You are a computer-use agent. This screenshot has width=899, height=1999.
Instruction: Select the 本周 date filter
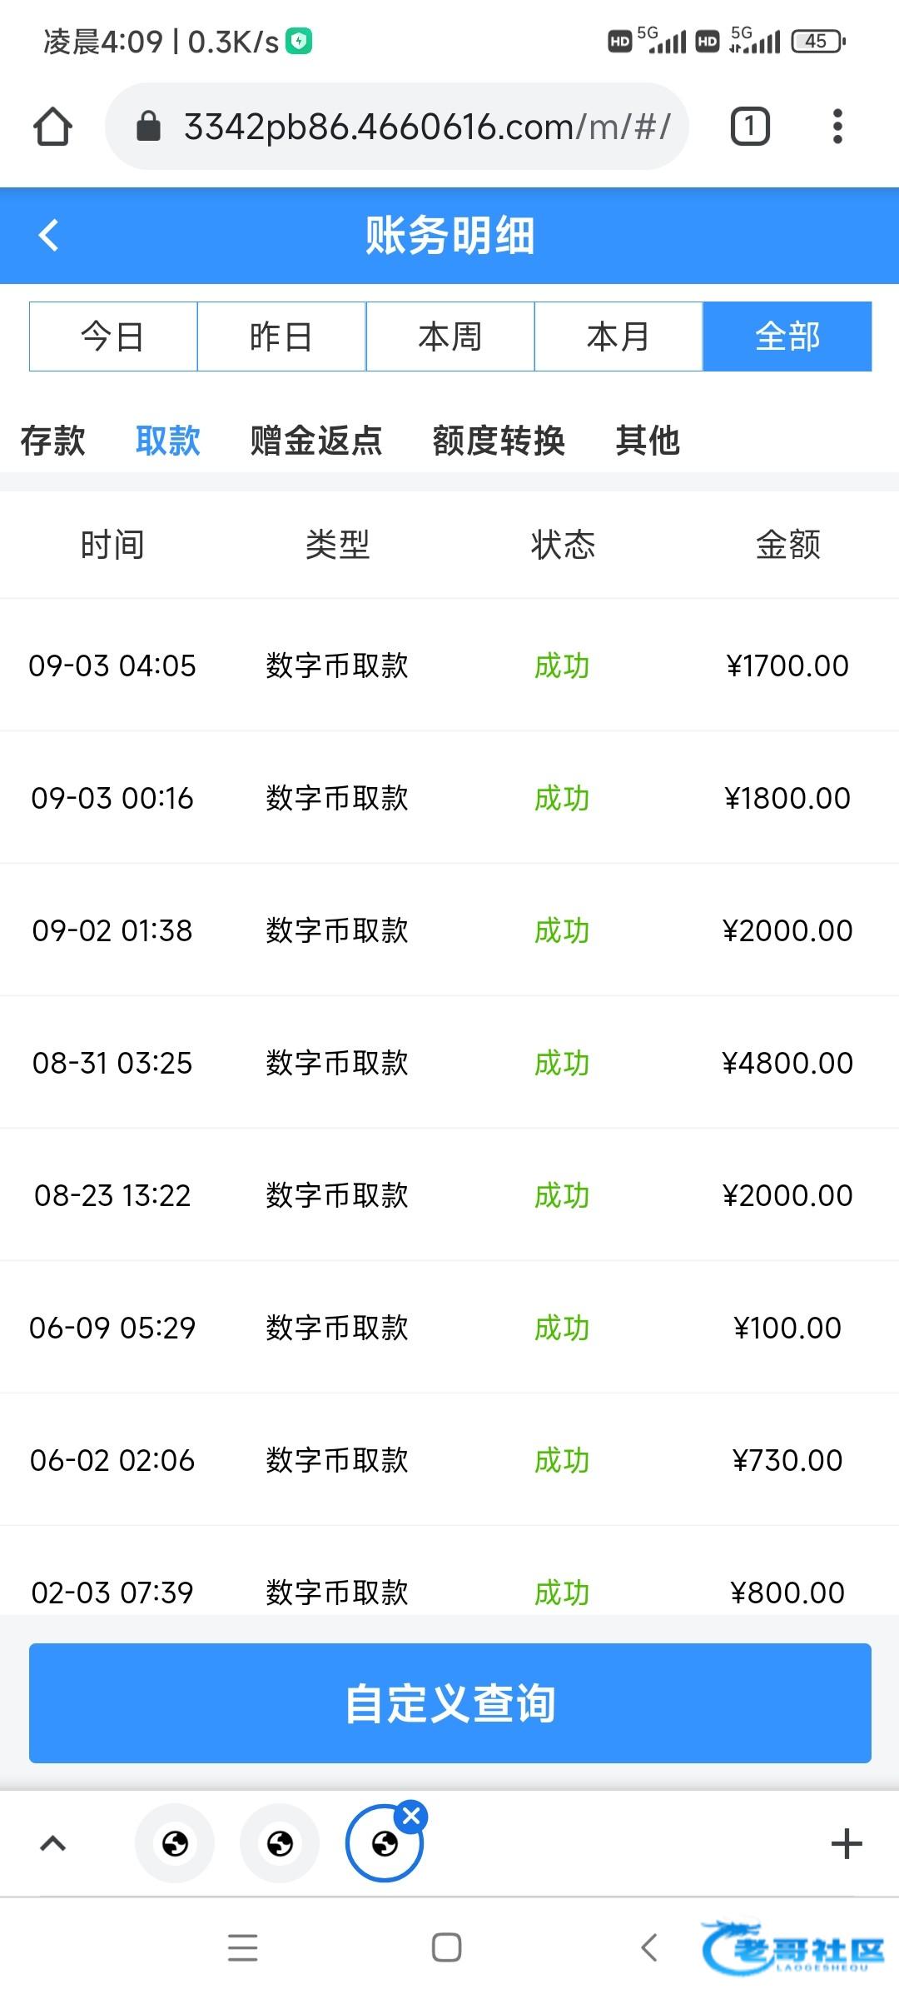[450, 336]
